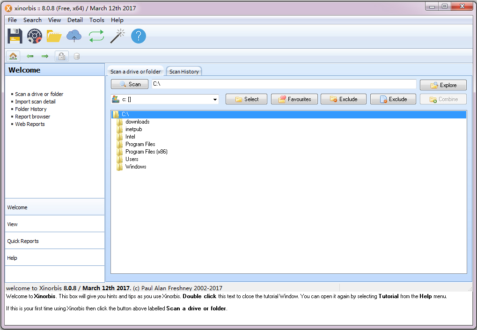477x330 pixels.
Task: Open the magic wand wizard icon
Action: point(117,36)
